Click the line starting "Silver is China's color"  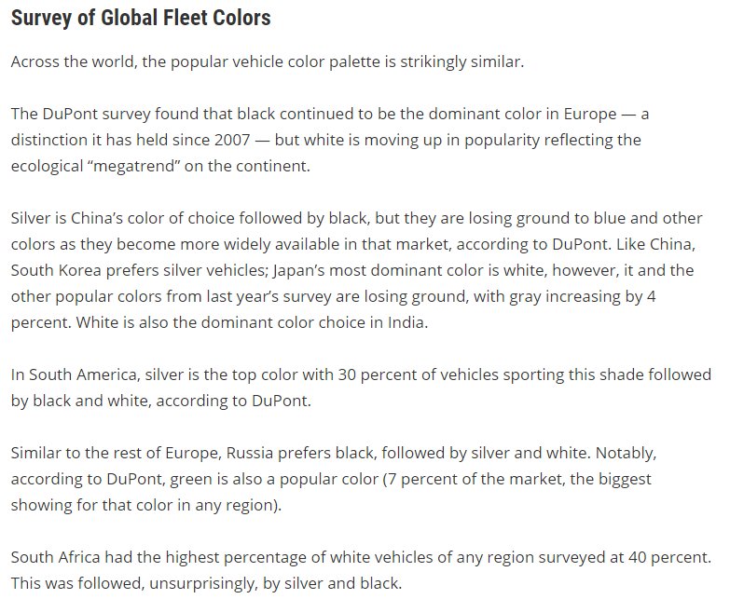pos(357,218)
